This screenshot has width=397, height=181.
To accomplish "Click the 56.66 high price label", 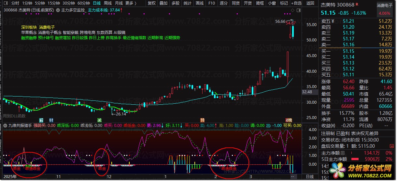I will (x=280, y=22).
